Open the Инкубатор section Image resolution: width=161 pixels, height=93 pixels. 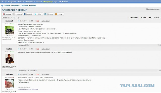click(48, 2)
